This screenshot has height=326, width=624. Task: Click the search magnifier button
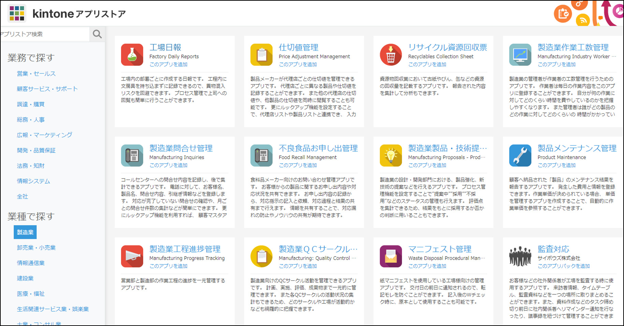[97, 34]
